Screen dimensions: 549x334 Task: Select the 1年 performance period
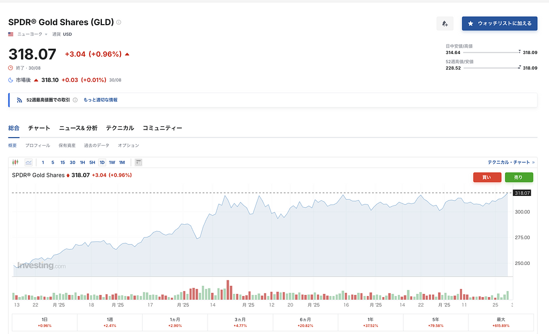point(370,322)
